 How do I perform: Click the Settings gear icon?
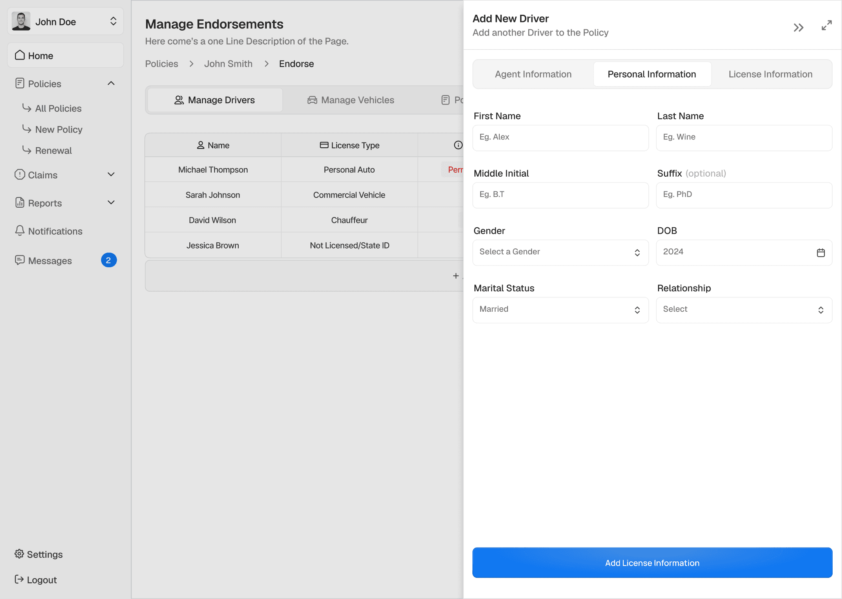click(x=19, y=554)
